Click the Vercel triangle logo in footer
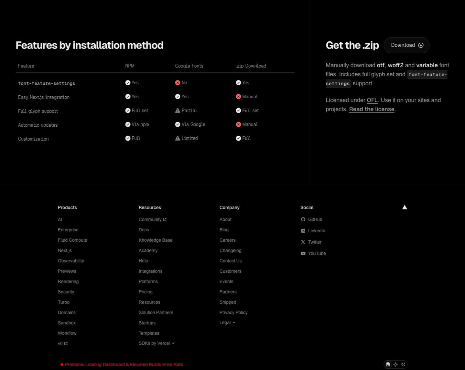The width and height of the screenshot is (465, 370). 405,207
